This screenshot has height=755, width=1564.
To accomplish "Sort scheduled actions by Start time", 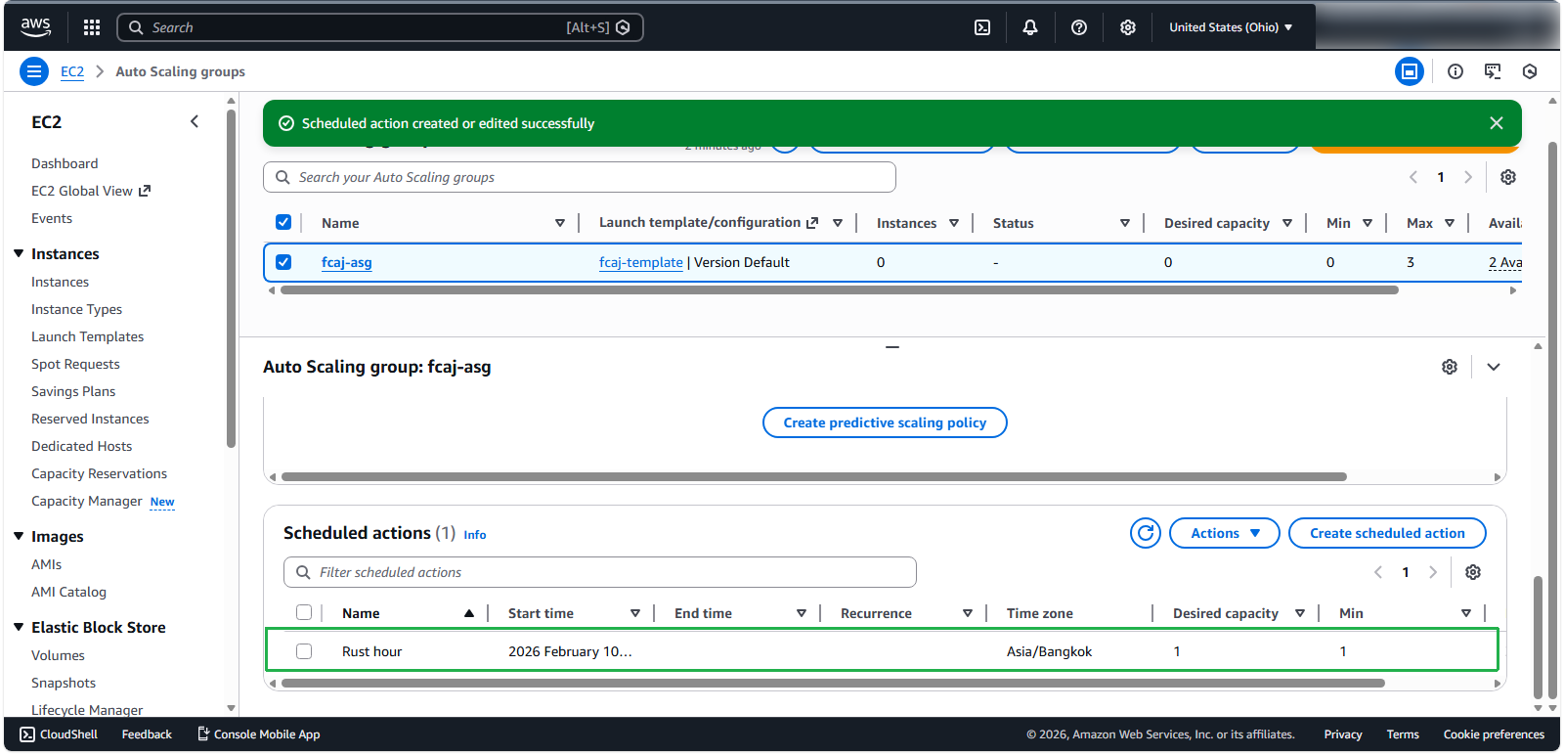I will 635,613.
